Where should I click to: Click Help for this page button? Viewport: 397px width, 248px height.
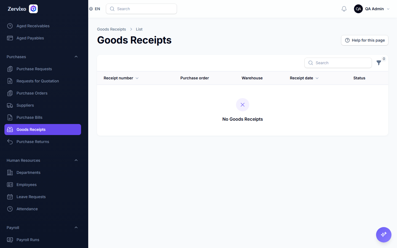coord(364,40)
